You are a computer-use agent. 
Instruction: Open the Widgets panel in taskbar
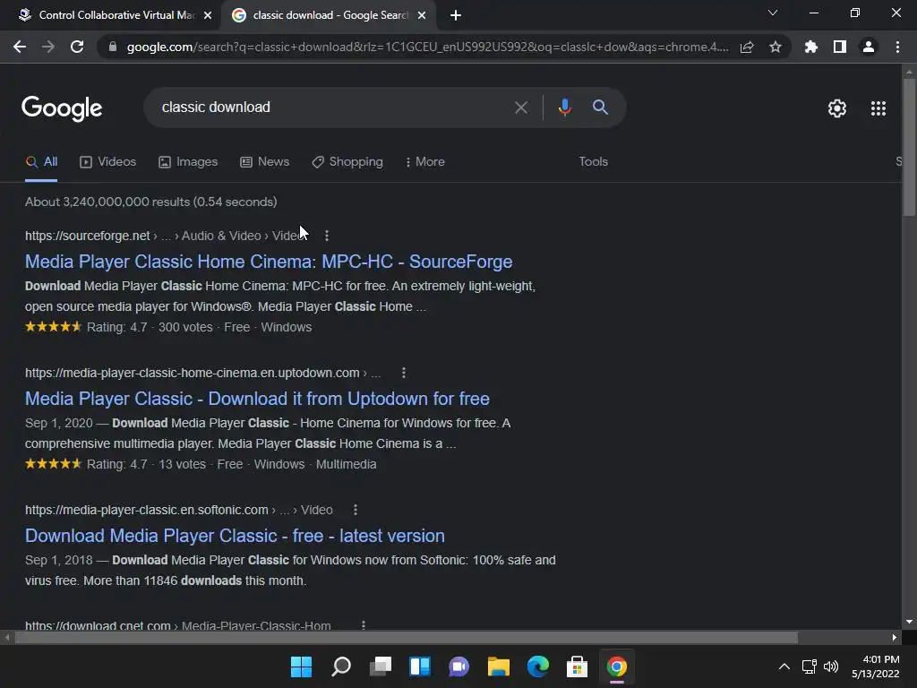(x=420, y=666)
